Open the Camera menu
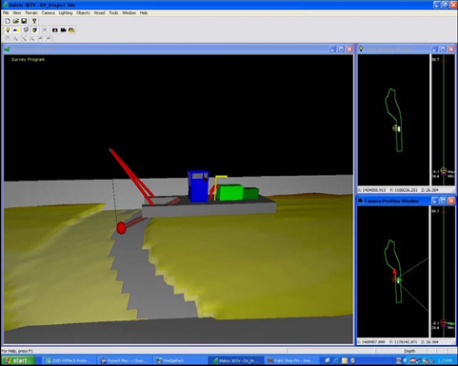The height and width of the screenshot is (366, 458). (48, 12)
